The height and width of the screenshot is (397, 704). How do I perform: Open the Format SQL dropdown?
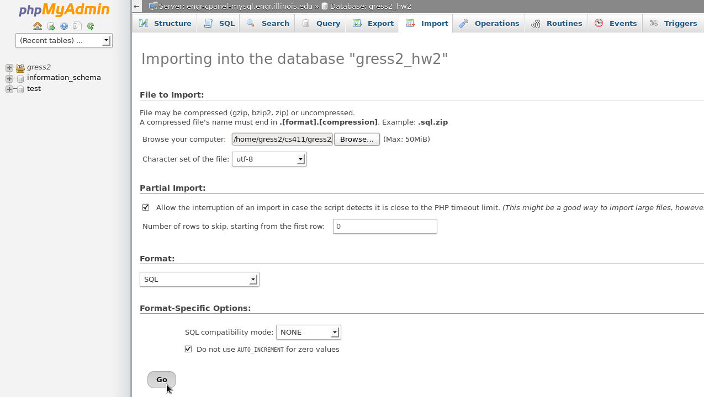(199, 279)
